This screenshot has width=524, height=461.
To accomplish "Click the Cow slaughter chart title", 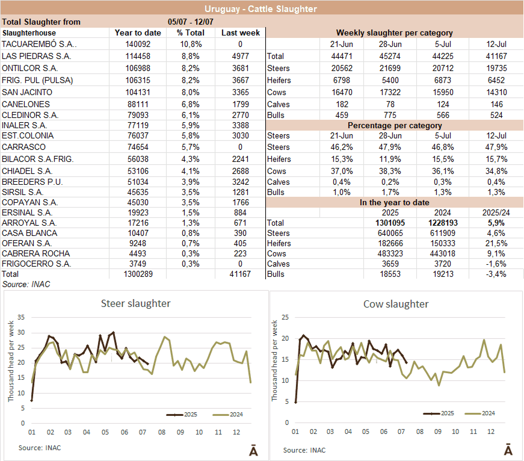I will coord(396,304).
